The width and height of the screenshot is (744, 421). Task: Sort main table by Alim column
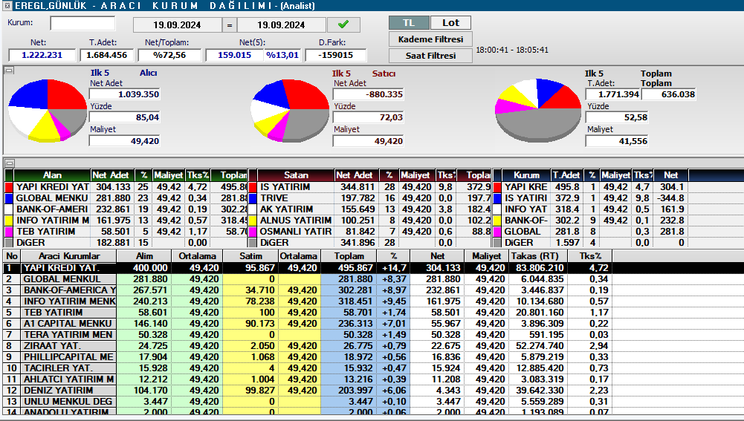coord(144,256)
